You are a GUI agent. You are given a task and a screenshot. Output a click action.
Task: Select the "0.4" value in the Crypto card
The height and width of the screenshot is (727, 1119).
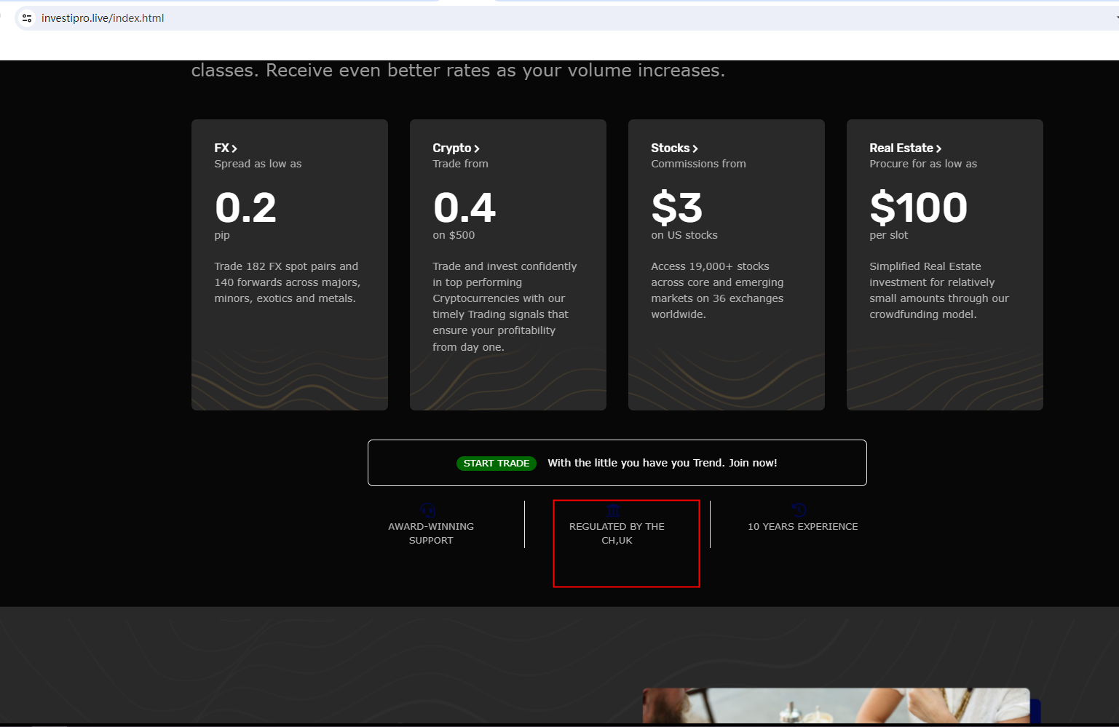pyautogui.click(x=464, y=207)
